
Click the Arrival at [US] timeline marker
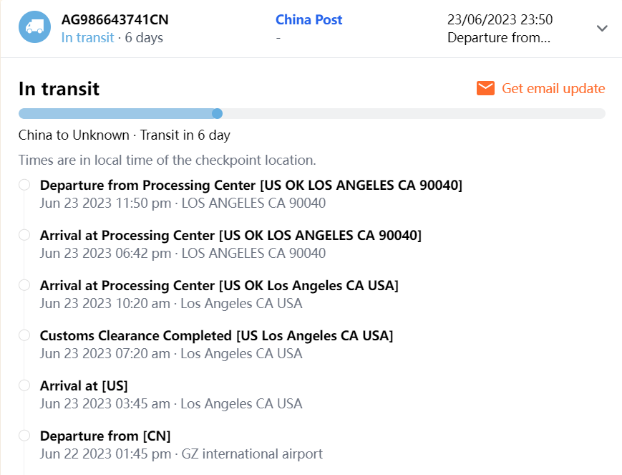click(x=24, y=385)
